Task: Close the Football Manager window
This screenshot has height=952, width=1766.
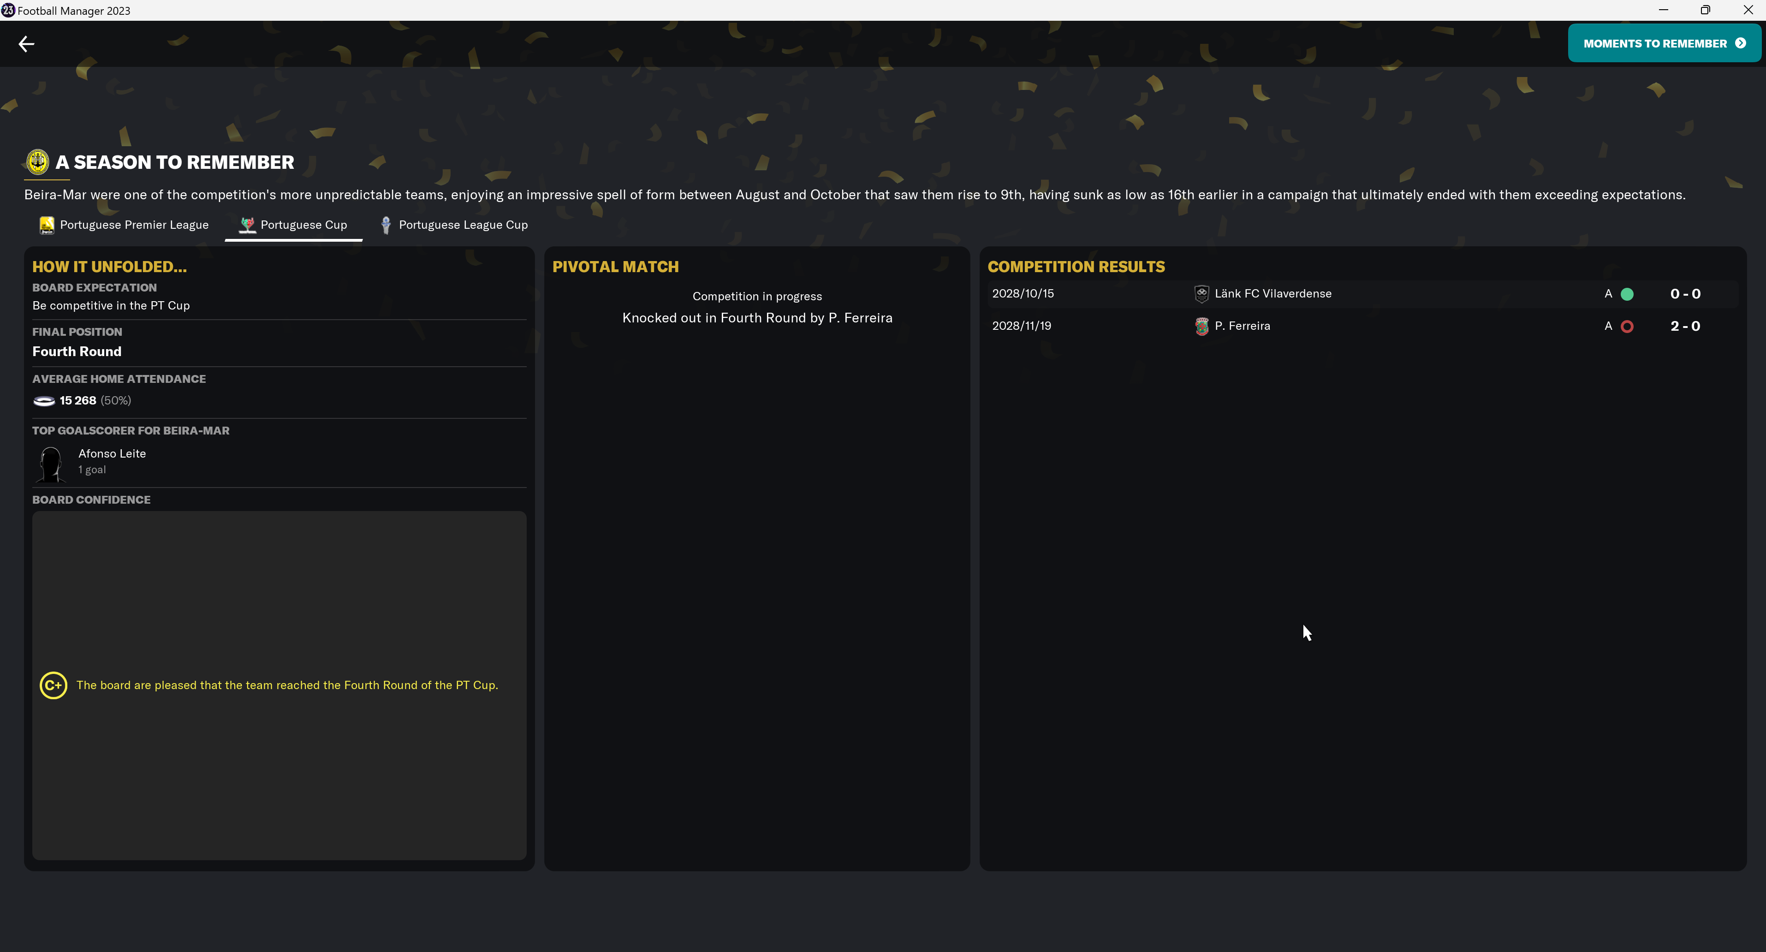Action: 1748,10
